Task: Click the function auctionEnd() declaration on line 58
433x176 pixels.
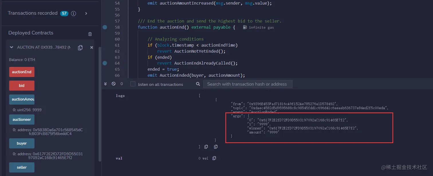Action: pos(186,27)
